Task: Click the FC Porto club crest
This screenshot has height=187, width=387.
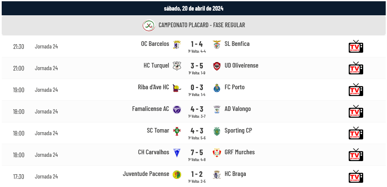Action: click(x=217, y=88)
